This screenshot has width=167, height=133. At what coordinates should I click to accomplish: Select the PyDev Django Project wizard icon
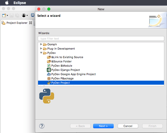(49, 70)
